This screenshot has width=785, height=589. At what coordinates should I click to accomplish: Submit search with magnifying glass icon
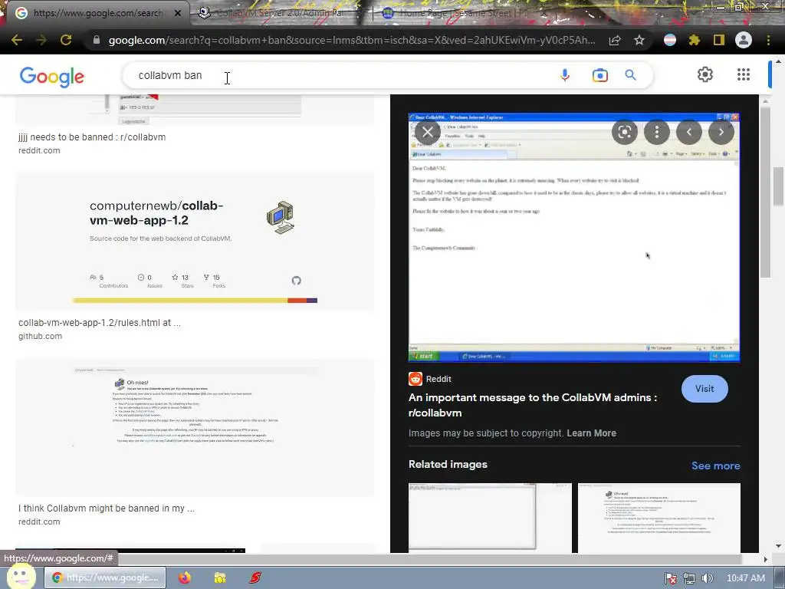click(630, 75)
